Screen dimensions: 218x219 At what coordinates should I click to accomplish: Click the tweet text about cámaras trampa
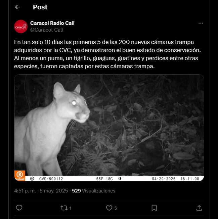[x=107, y=54]
